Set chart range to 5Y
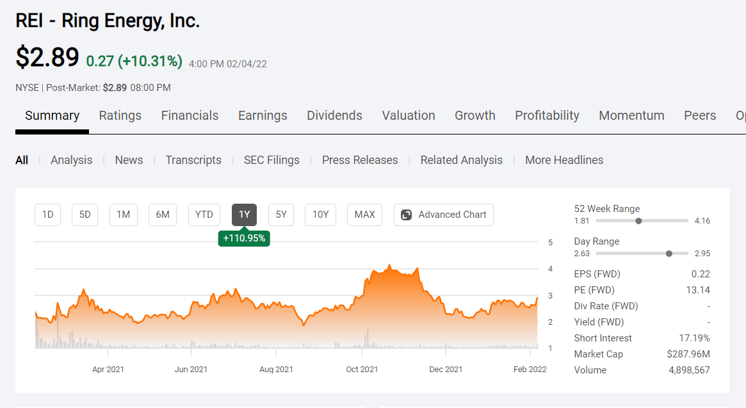 coord(281,215)
